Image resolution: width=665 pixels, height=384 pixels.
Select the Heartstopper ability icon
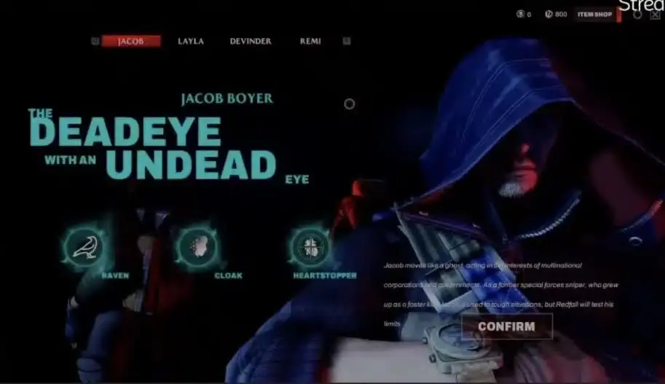click(x=311, y=247)
